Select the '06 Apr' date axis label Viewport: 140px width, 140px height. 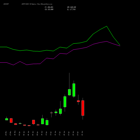tap(28, 133)
